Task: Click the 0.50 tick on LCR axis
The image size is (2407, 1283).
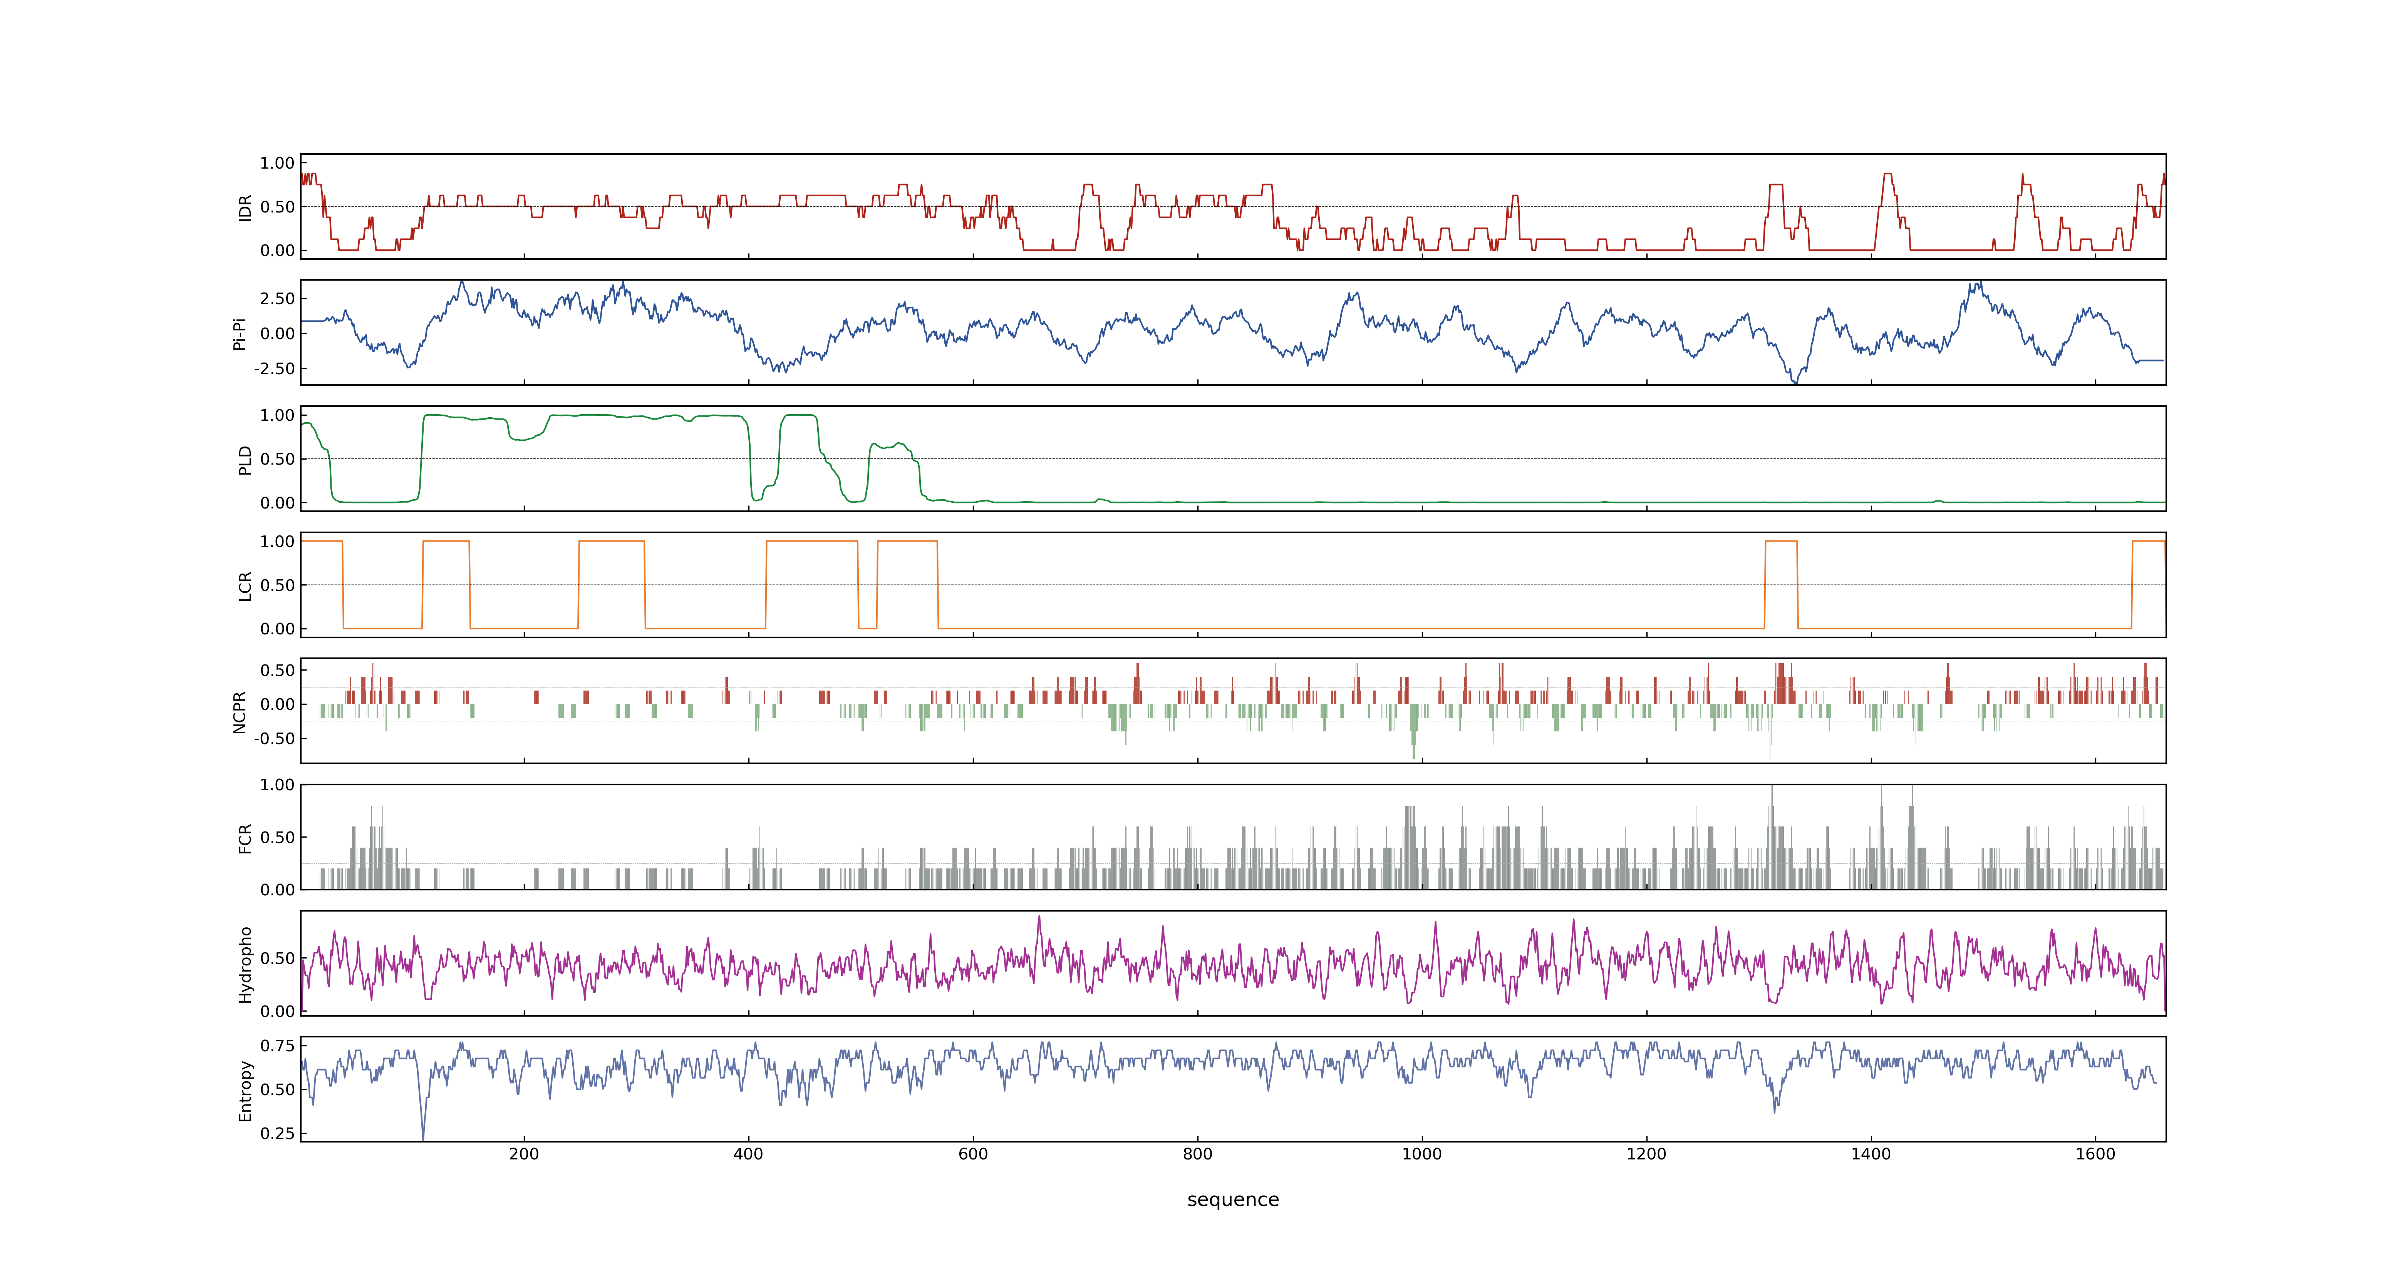Action: (x=278, y=585)
